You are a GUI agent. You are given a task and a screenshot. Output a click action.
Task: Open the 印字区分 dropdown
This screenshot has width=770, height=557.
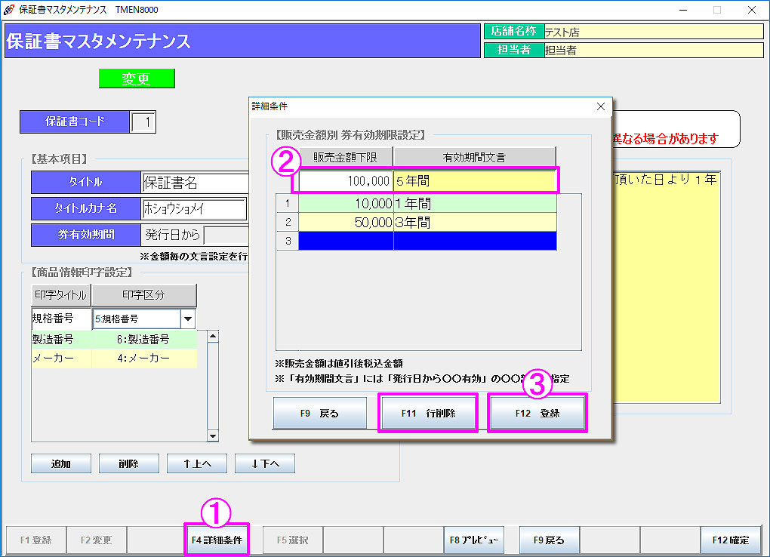tap(188, 319)
